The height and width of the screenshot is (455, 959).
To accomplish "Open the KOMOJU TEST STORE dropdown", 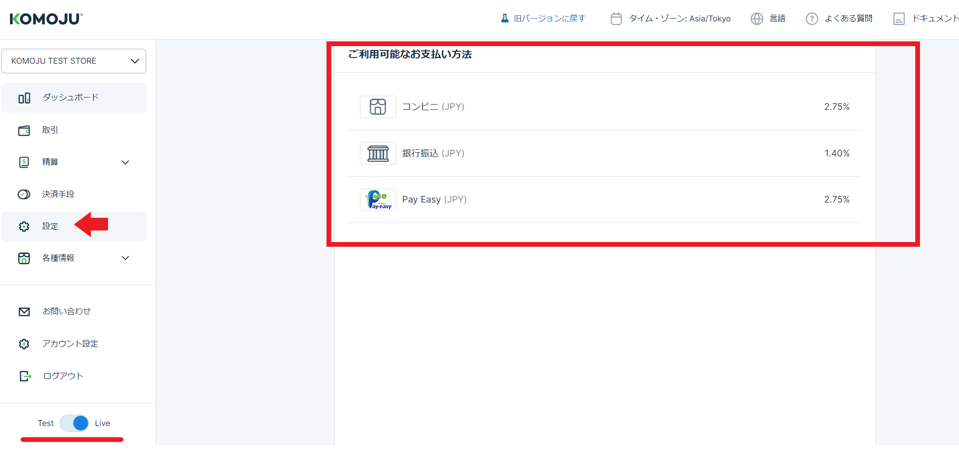I will [x=74, y=61].
